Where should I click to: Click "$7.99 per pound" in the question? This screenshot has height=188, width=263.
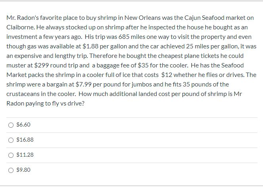tap(95, 84)
